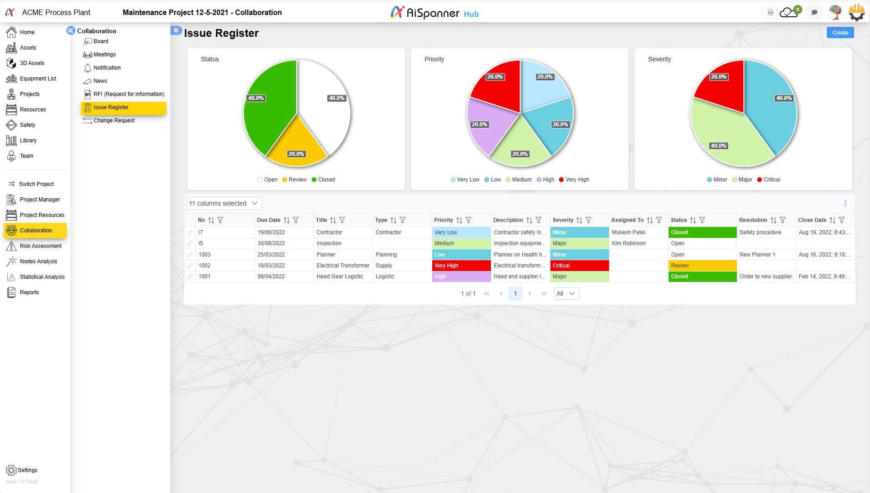Toggle the Open slice in Status legend

[x=267, y=179]
